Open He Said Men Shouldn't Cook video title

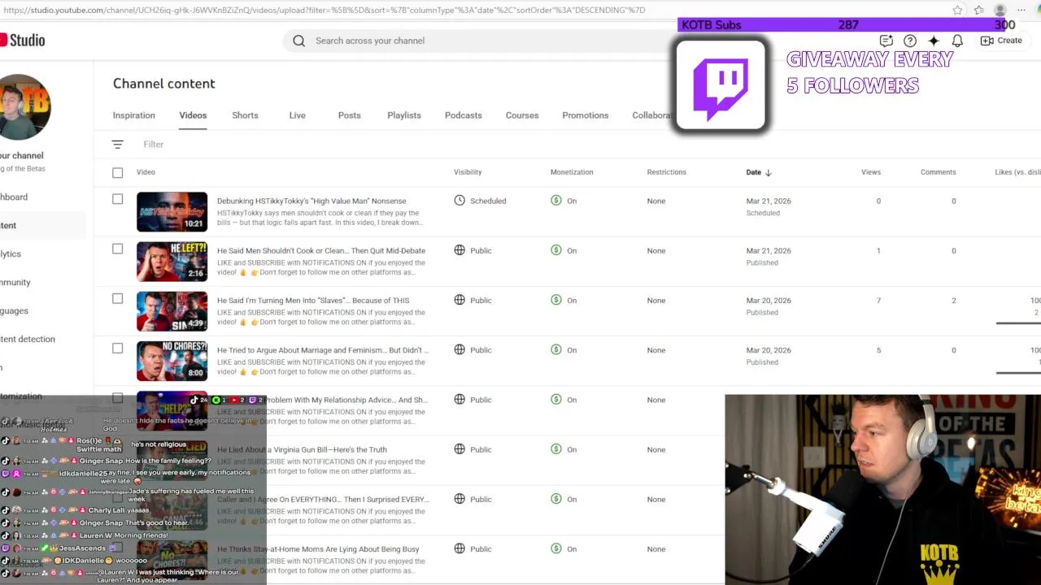point(321,250)
